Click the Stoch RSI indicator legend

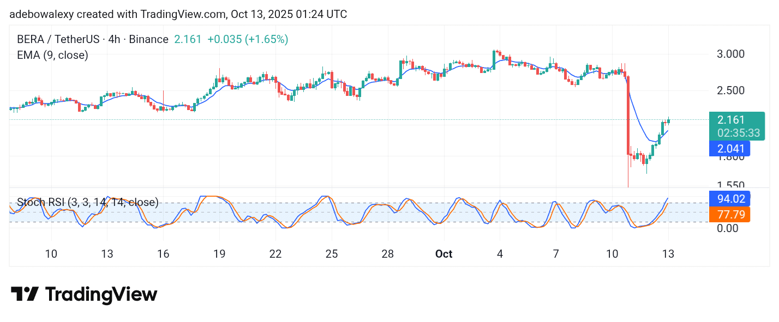(88, 203)
